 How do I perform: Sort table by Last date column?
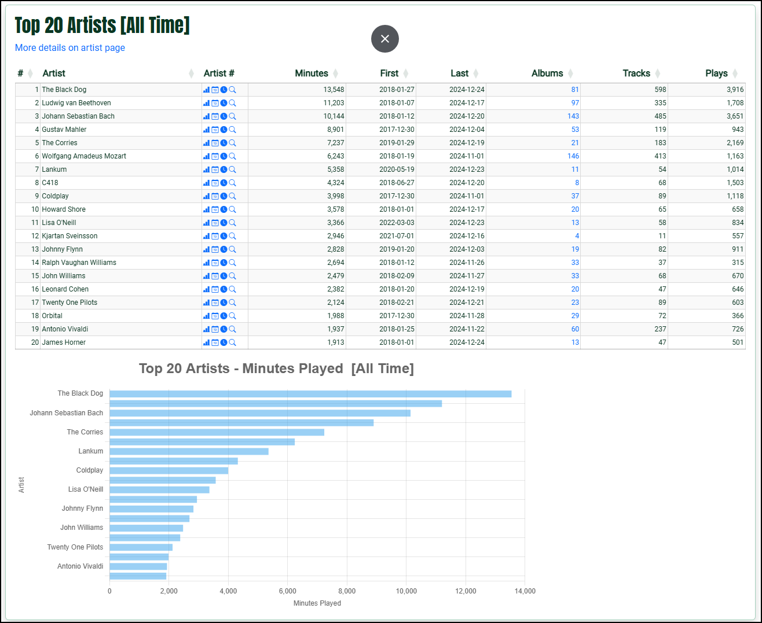pos(465,73)
